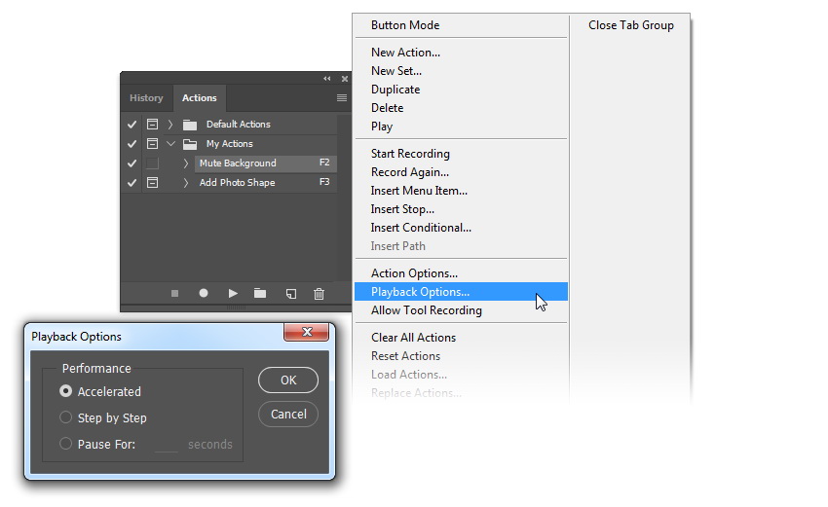Switch to the History tab
The width and height of the screenshot is (828, 507).
pos(146,98)
